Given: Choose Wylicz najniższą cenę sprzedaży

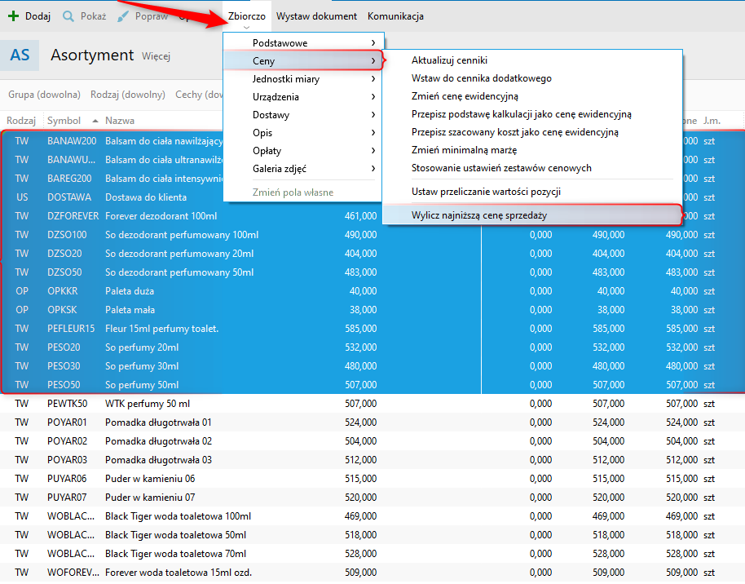Looking at the screenshot, I should [532, 215].
